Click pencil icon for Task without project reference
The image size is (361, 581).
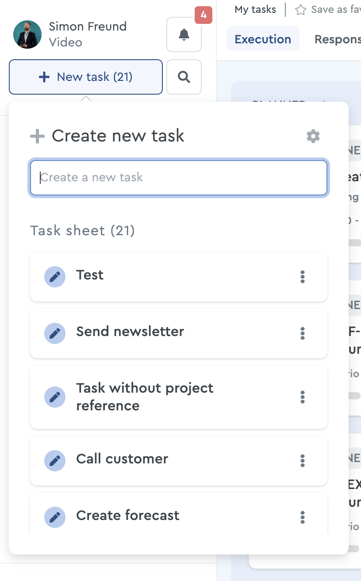click(x=55, y=397)
